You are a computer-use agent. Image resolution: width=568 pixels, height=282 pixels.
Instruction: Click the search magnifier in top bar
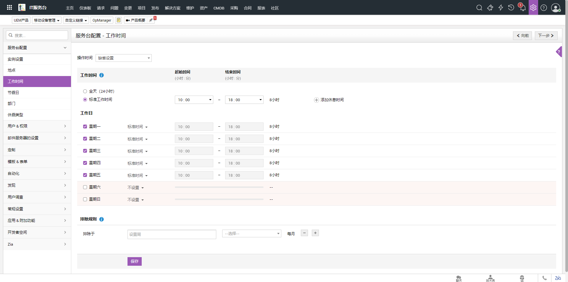[479, 8]
